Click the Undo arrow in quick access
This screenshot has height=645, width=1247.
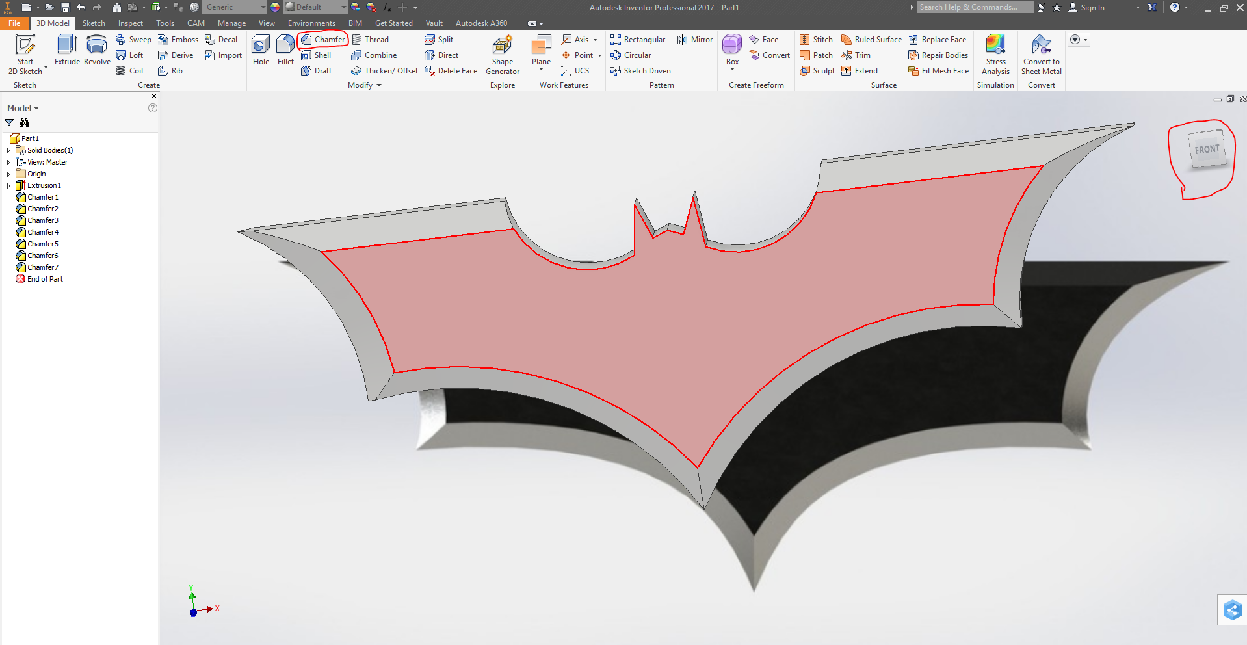point(81,7)
